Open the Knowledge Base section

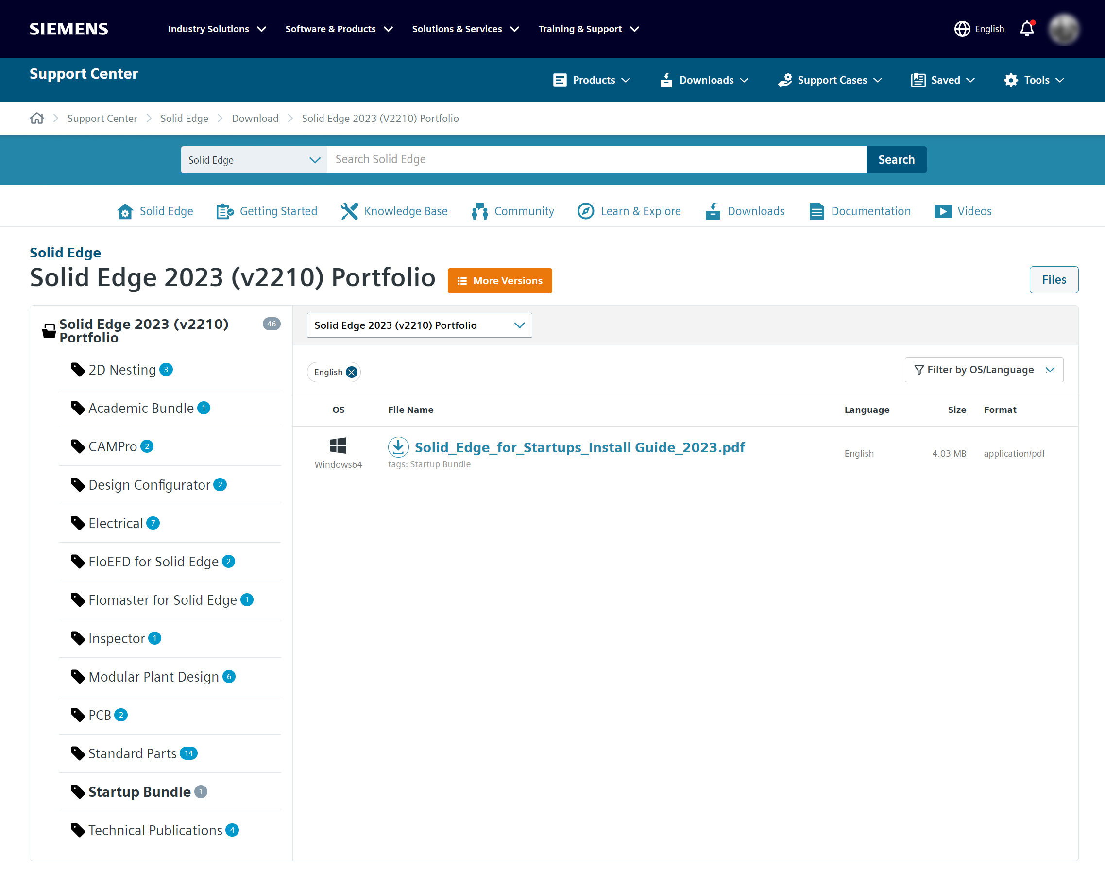[x=394, y=211]
